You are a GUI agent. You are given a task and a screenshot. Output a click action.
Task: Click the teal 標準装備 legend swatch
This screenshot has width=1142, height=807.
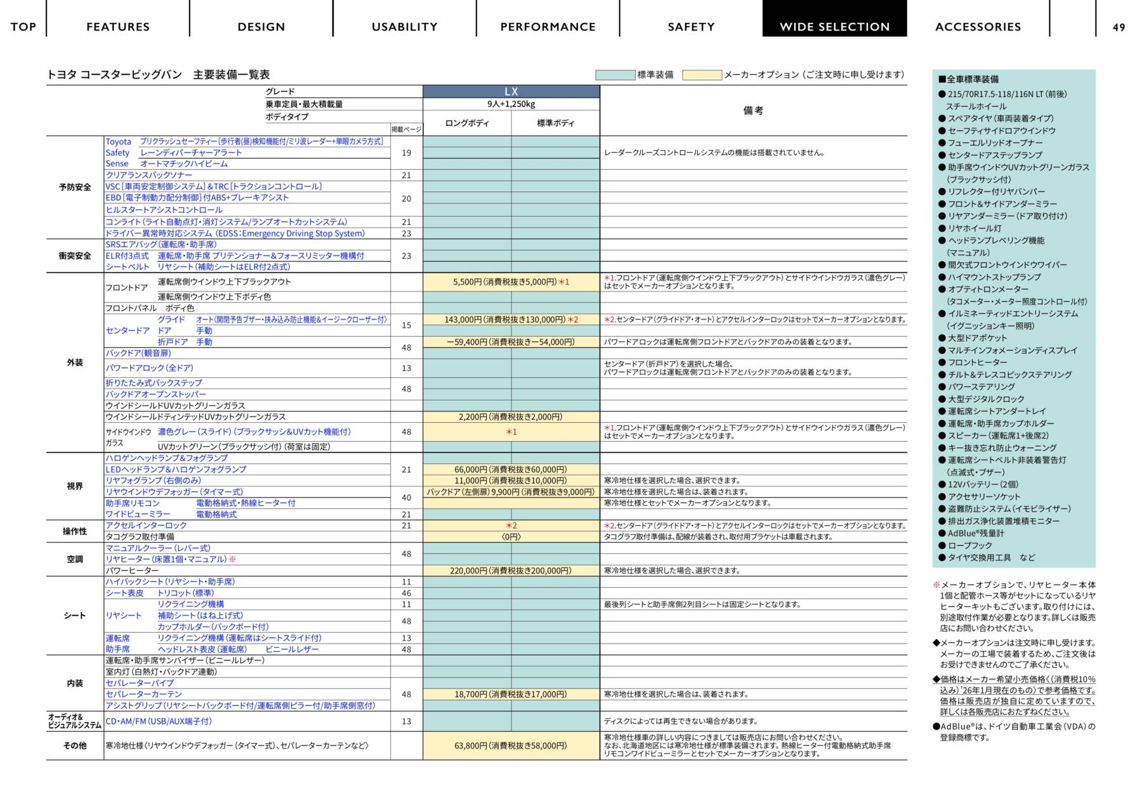click(615, 75)
